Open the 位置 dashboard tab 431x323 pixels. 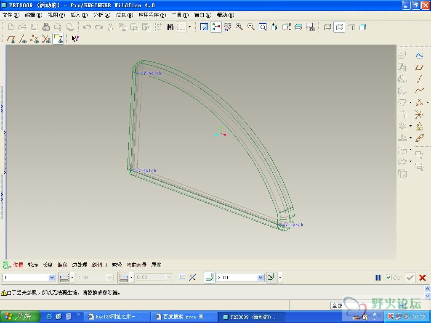pos(18,265)
